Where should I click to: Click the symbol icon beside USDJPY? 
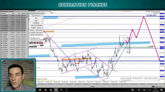pos(2,20)
